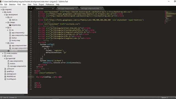Go to next tab with right arrow
The width and height of the screenshot is (176, 99).
32,8
